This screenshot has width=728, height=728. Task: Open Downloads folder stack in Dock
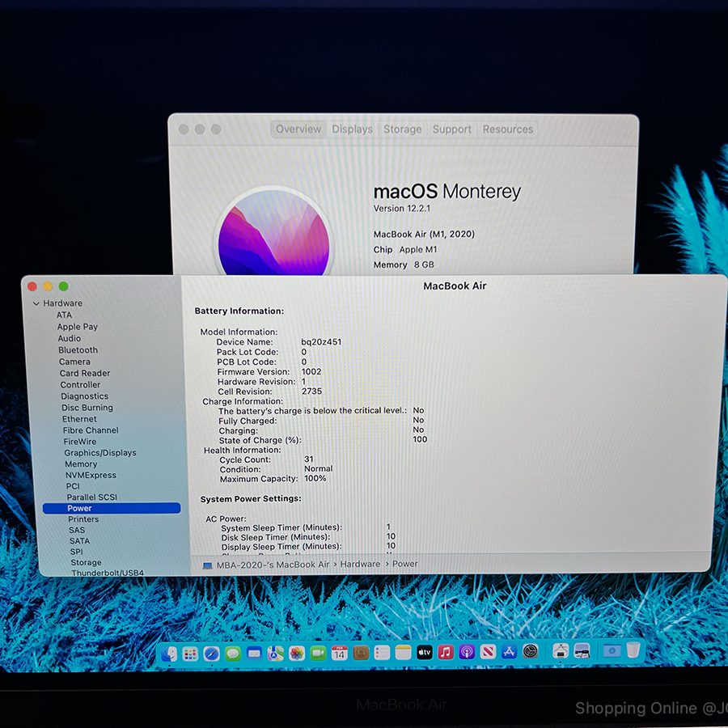click(612, 650)
